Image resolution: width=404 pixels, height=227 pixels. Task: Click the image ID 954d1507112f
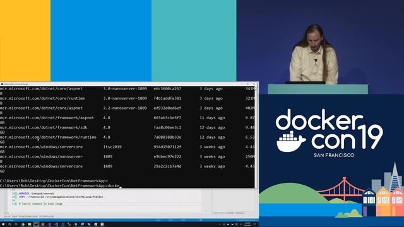167,147
